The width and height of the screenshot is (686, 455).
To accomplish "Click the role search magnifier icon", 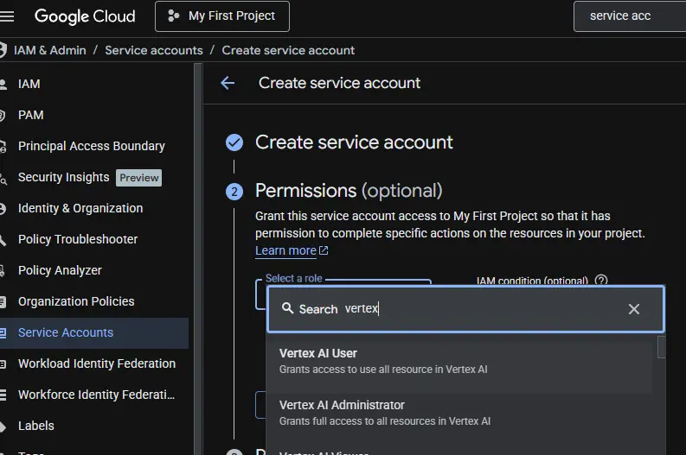I will point(287,308).
